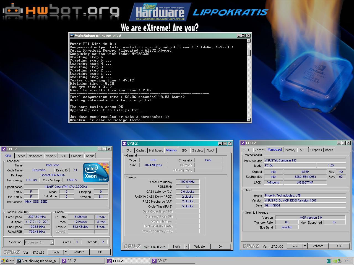Open Caches tab in the Memory window
Screen dimensions: 354x265
tap(141, 150)
